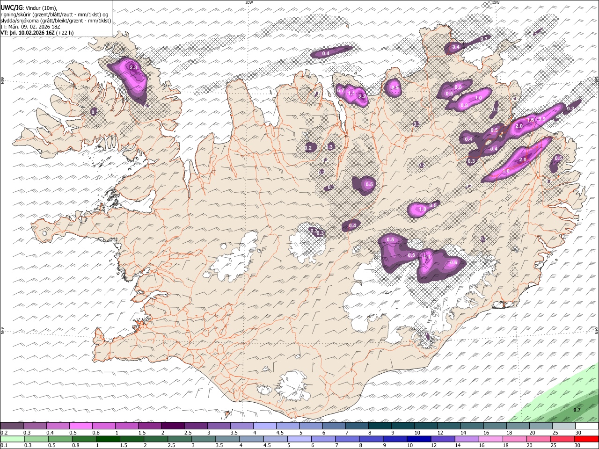
Task: Click the 0.8 label under the rain scale
Action: 75,446
